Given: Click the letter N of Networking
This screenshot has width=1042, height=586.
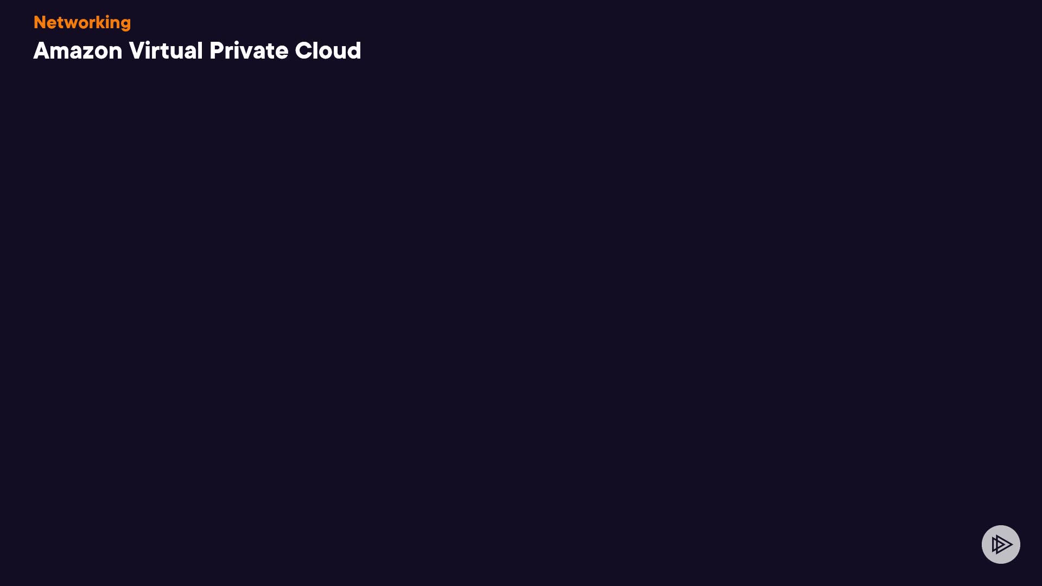Looking at the screenshot, I should tap(40, 22).
